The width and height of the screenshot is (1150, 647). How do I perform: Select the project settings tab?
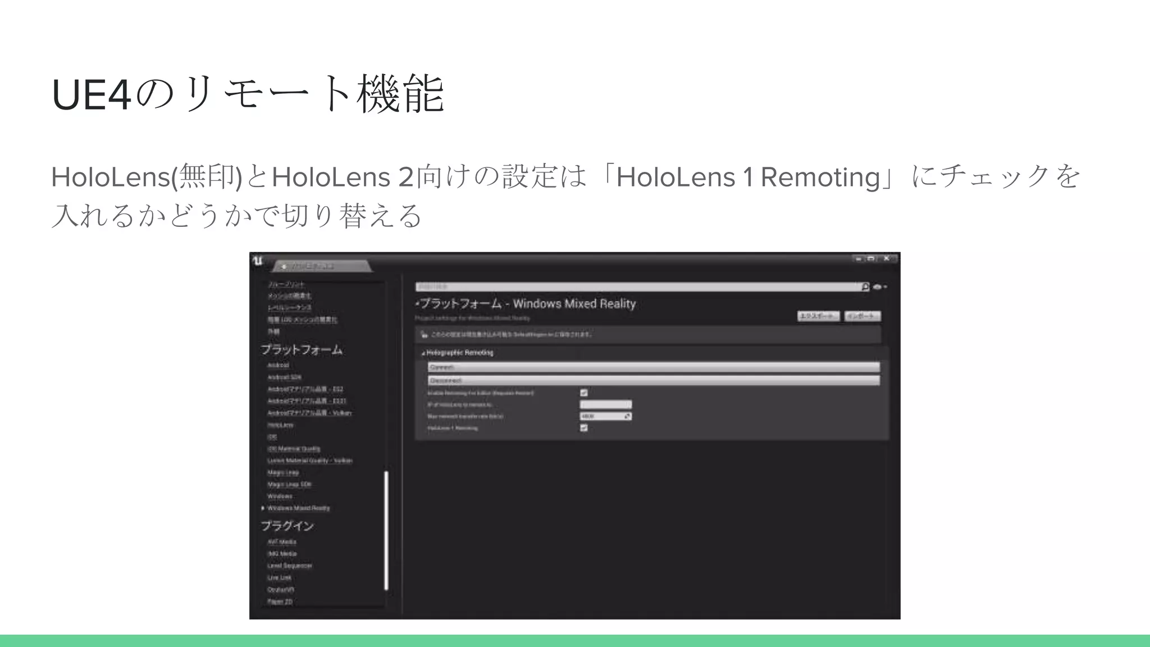(322, 266)
